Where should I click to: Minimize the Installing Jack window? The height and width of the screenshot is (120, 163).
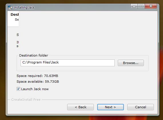(x=134, y=6)
